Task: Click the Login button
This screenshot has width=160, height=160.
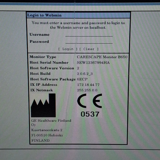Action: coord(68,49)
